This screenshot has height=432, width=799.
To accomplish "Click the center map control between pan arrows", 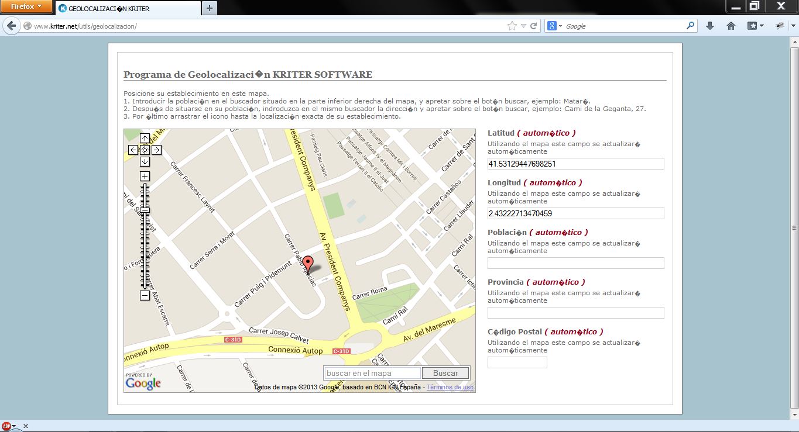I will tap(145, 150).
